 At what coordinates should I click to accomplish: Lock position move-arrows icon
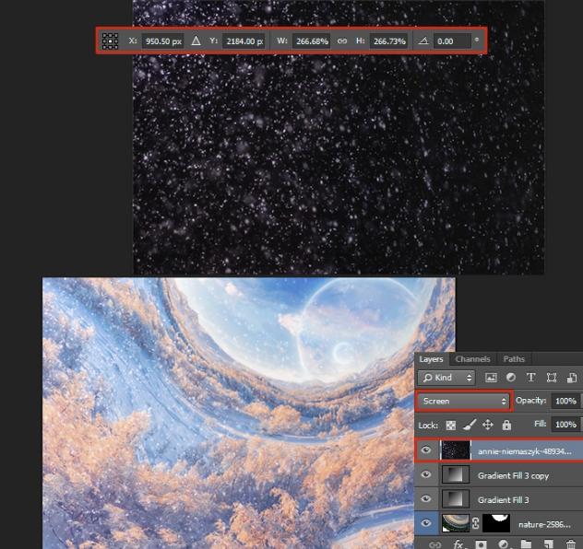[488, 425]
